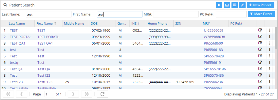The image size is (278, 100).
Task: Open MR# link W765566038
Action: (214, 37)
